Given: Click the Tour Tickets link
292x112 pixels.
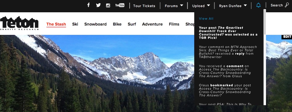Looking at the screenshot, I should [144, 6].
